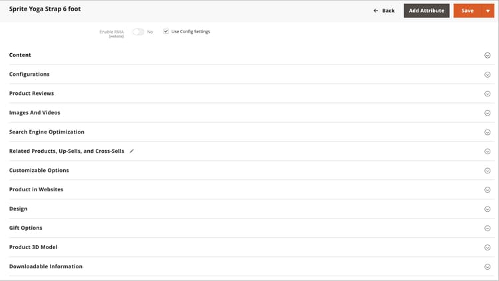Open the Design section title
This screenshot has height=281, width=499.
18,209
